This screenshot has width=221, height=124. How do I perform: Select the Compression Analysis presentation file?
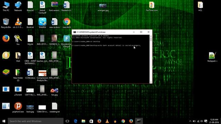click(42, 75)
